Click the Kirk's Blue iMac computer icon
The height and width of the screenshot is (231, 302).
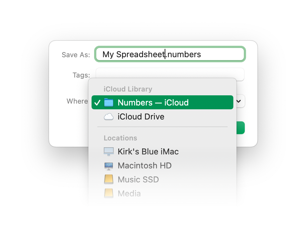109,152
